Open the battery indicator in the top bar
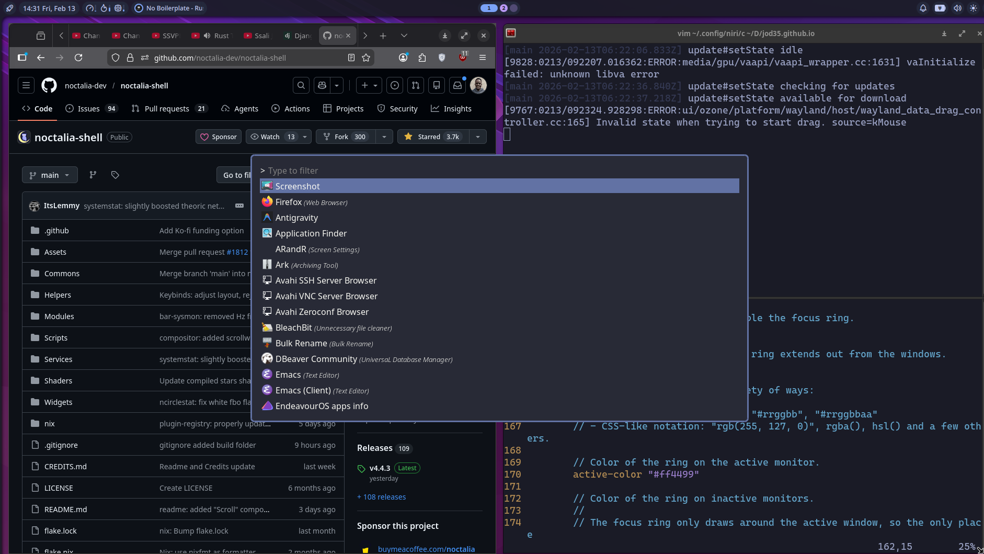 (940, 8)
